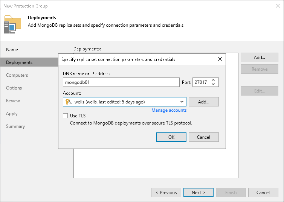Click into the Port value field

202,82
